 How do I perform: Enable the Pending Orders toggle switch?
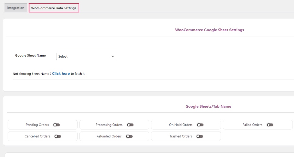(x=56, y=125)
